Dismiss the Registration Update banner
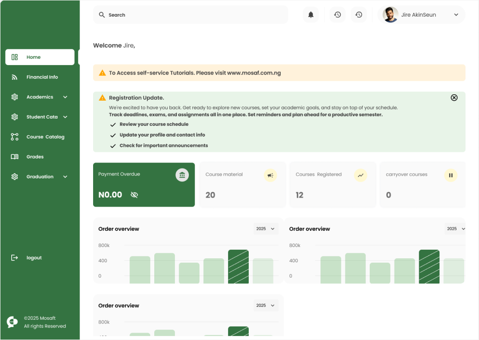This screenshot has width=479, height=340. (x=454, y=97)
